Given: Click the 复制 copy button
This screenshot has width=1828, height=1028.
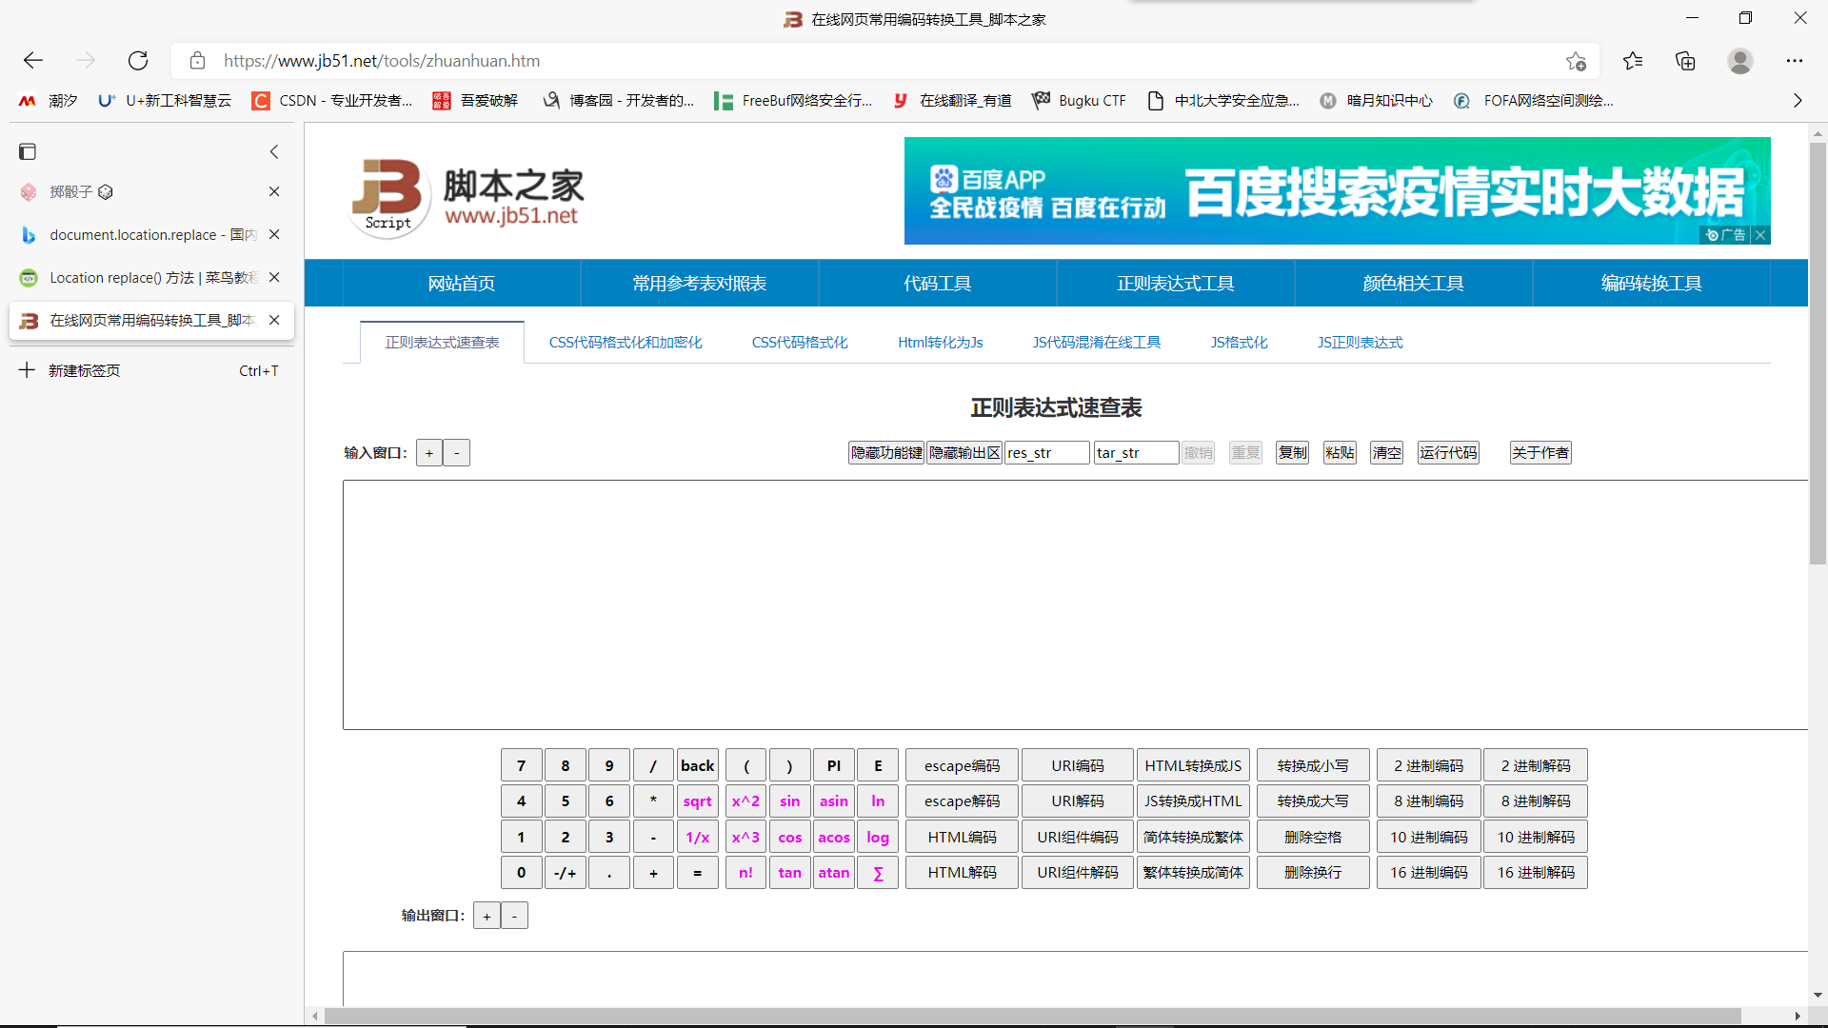Looking at the screenshot, I should pyautogui.click(x=1293, y=453).
